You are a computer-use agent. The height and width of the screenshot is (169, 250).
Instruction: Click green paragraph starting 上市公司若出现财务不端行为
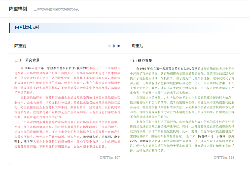click(183, 136)
